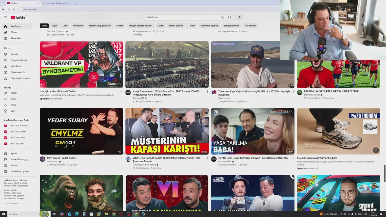Open the Pasurunsesi channel link
Viewport: 386px width, 217px height.
224,98
